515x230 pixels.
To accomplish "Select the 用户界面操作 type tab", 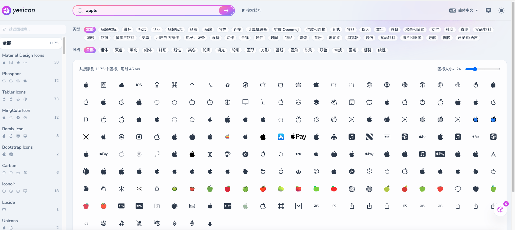I will pyautogui.click(x=168, y=38).
